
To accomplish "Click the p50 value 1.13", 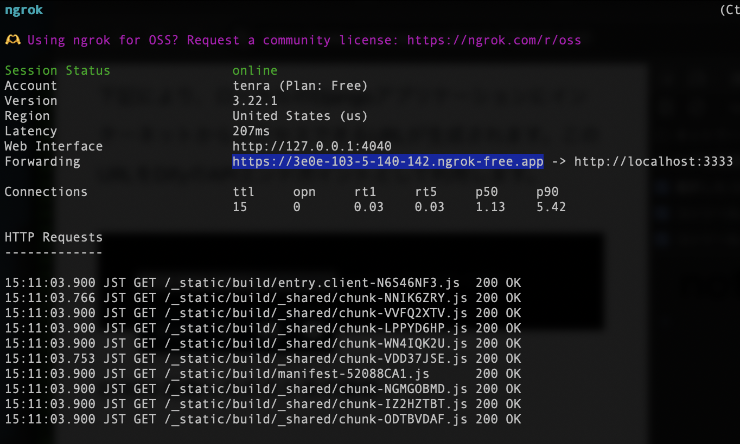I will pyautogui.click(x=490, y=207).
